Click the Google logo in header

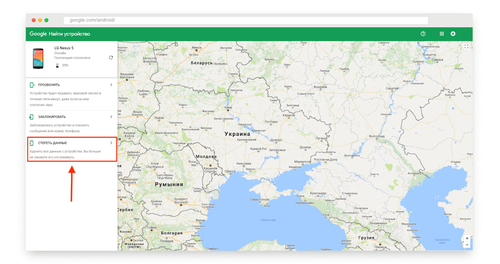tap(38, 34)
